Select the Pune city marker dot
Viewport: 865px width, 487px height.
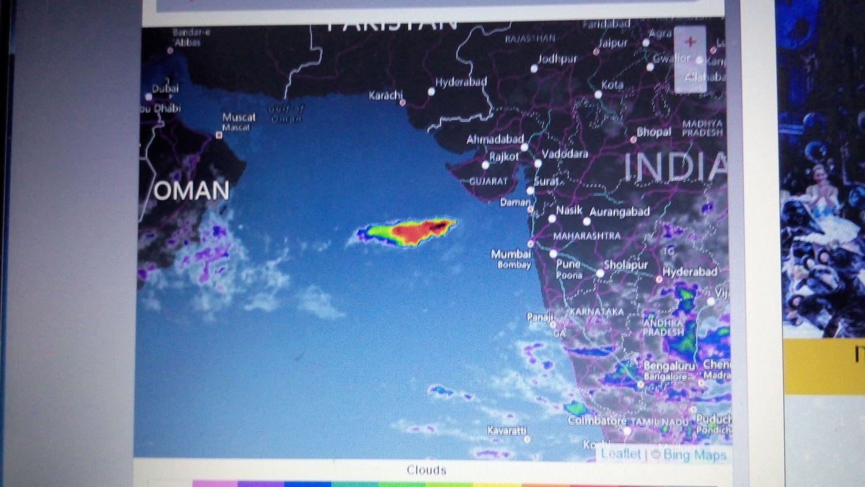(x=553, y=254)
